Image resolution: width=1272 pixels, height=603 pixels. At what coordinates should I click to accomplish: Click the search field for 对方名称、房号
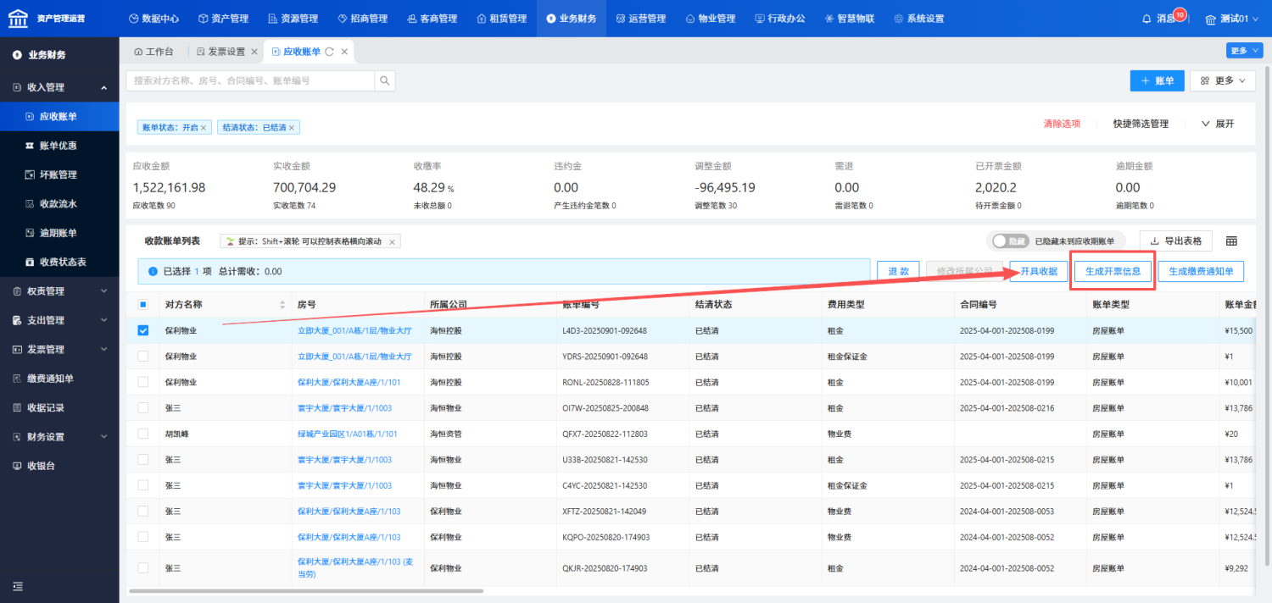click(250, 80)
